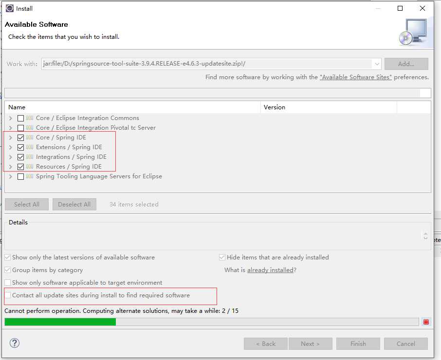Open the already installed link

click(x=270, y=270)
